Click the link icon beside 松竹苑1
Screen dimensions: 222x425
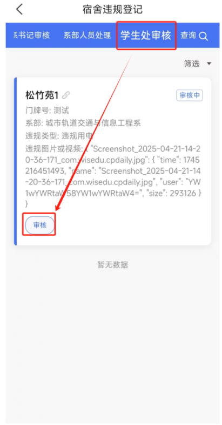coord(66,95)
